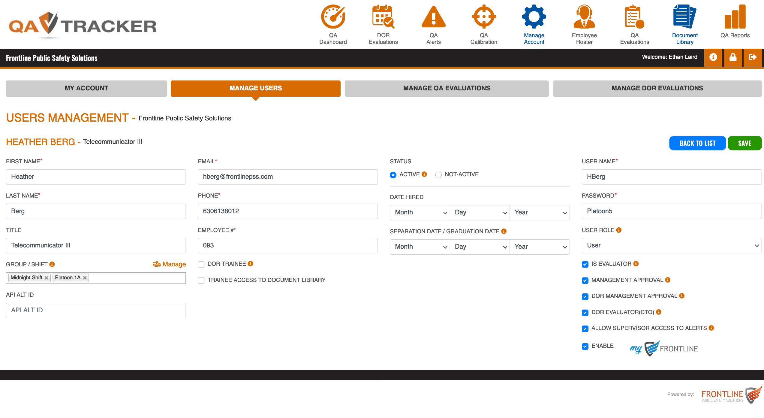This screenshot has height=418, width=764.
Task: Switch to MANAGE DOR EVALUATIONS tab
Action: click(657, 88)
